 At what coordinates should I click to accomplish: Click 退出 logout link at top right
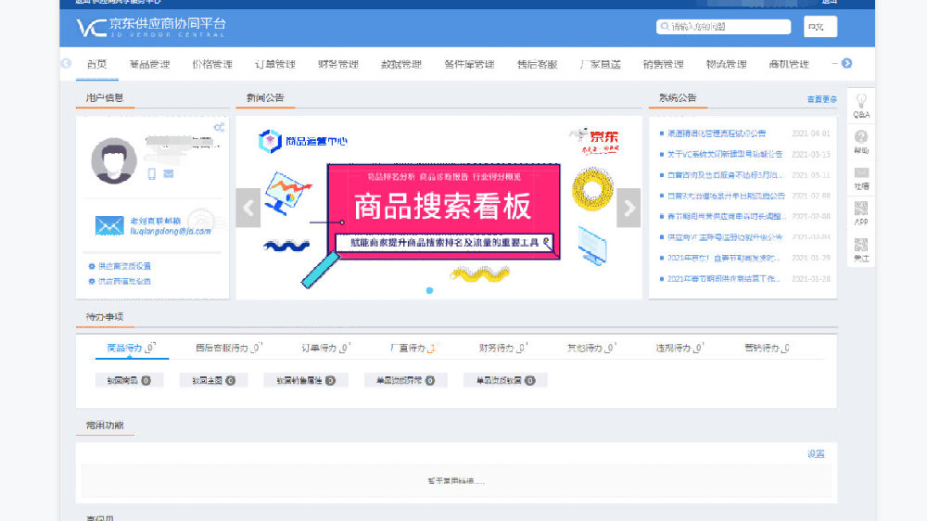(830, 2)
